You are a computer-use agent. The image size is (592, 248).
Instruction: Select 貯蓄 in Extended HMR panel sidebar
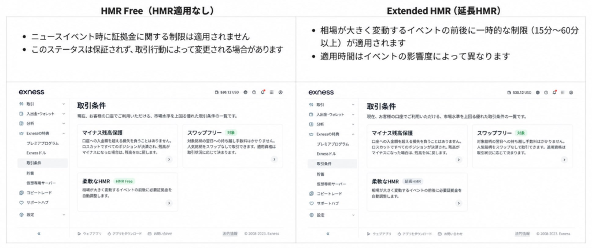320,174
